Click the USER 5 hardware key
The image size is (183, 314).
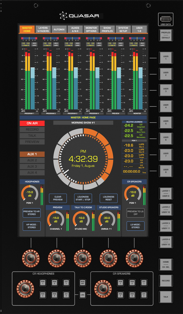pyautogui.click(x=166, y=123)
